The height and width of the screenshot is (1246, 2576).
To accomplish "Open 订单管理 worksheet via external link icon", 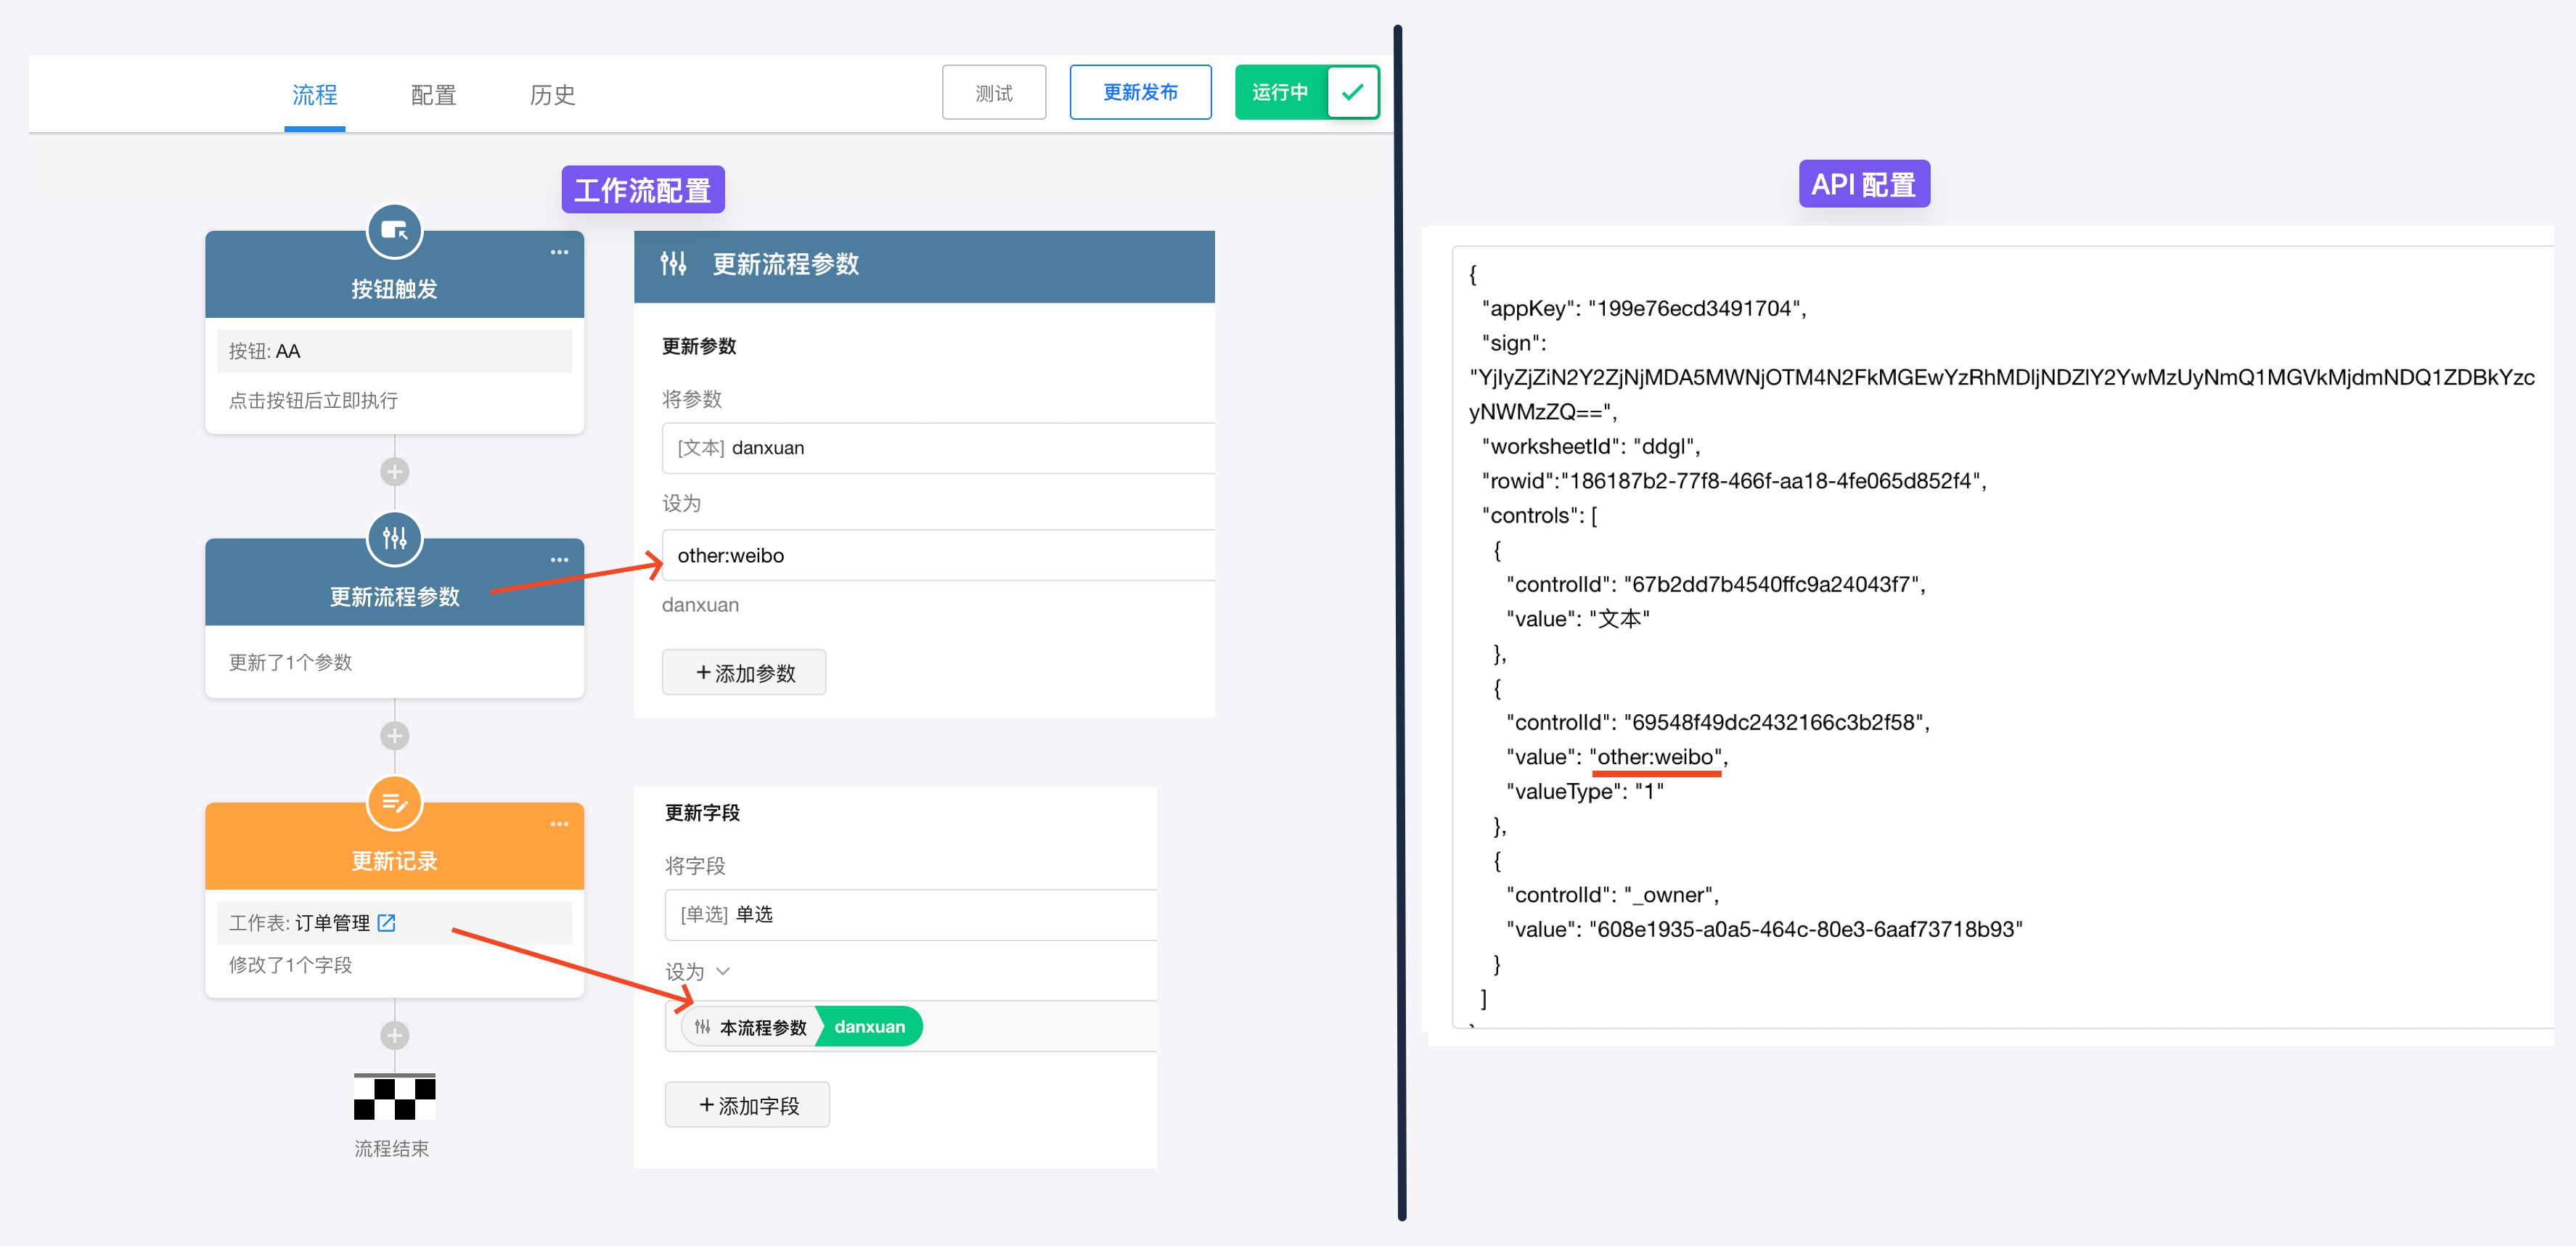I will 387,923.
